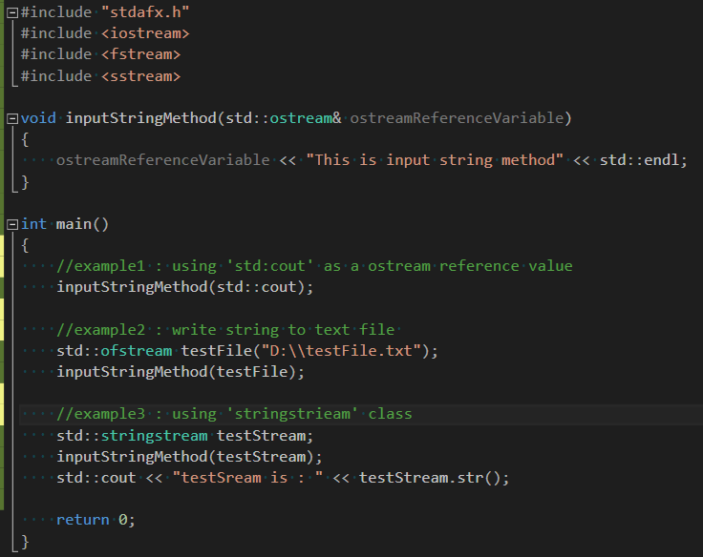Click the "D:\\testFile.txt" string
This screenshot has width=703, height=557.
click(x=341, y=351)
